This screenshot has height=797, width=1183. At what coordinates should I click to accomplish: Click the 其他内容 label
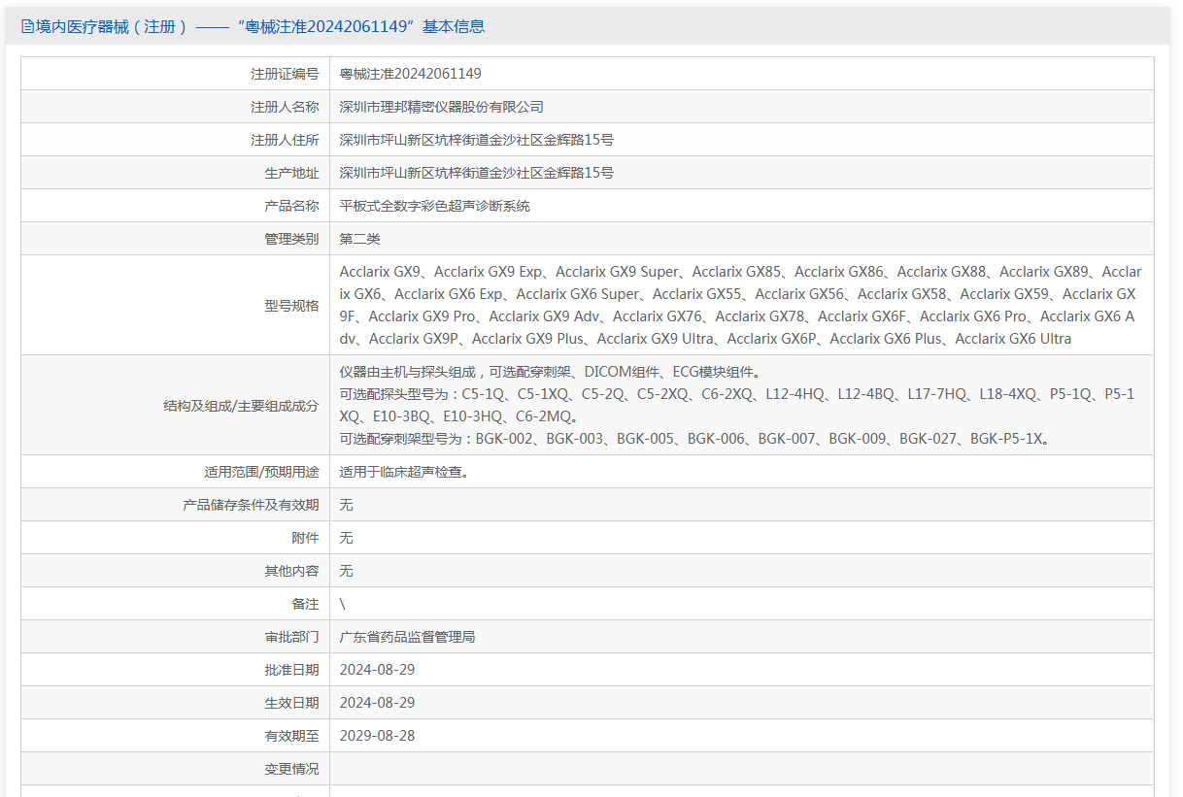291,571
